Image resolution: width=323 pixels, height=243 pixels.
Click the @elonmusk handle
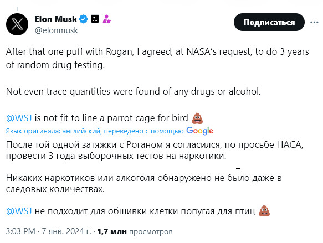[x=57, y=30]
